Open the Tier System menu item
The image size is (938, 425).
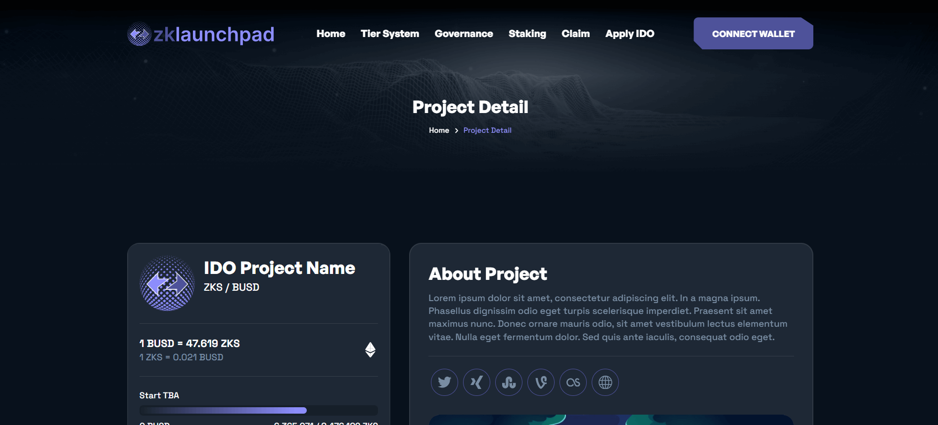pos(390,34)
